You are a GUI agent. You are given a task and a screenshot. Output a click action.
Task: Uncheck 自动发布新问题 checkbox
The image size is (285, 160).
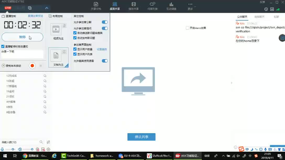pyautogui.click(x=75, y=38)
